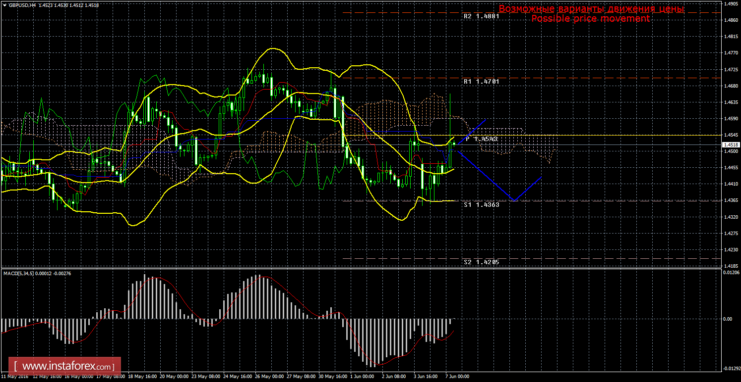Click the red Russian title text
Viewport: 741px width, 382px height.
tap(591, 9)
